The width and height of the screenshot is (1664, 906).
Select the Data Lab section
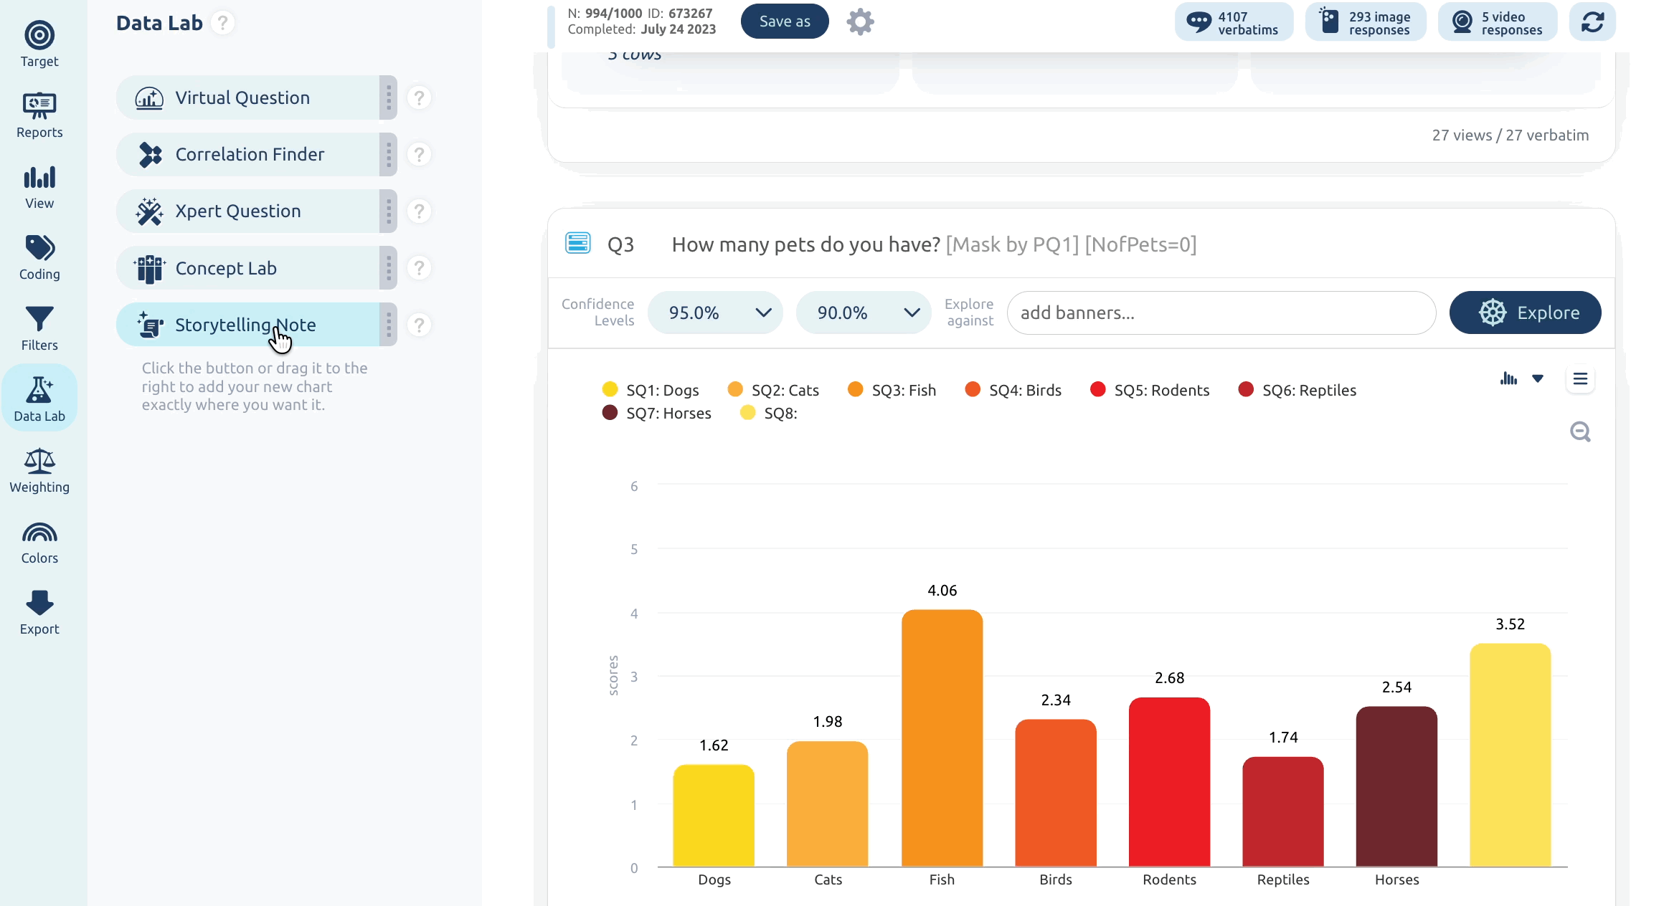[x=39, y=399]
